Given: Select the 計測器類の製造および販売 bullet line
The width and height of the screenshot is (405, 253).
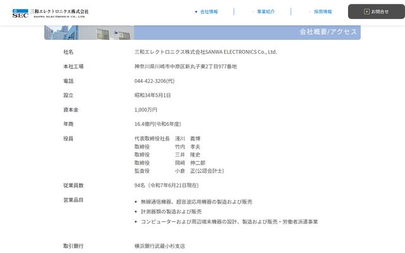Looking at the screenshot, I should 171,211.
